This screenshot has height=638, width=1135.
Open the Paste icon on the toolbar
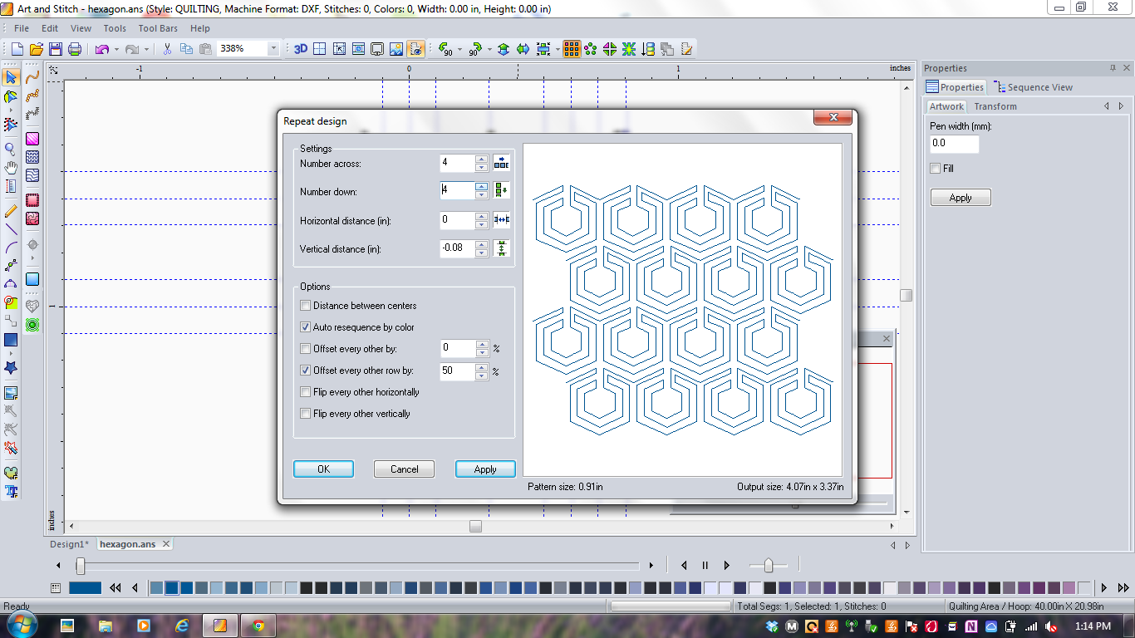tap(204, 49)
